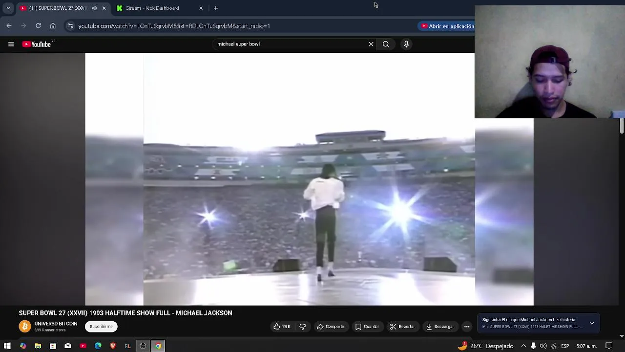Switch to OBS Studio on taskbar
625x352 pixels.
[143, 346]
